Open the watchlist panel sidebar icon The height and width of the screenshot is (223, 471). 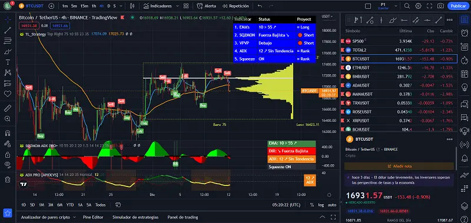coord(465,19)
